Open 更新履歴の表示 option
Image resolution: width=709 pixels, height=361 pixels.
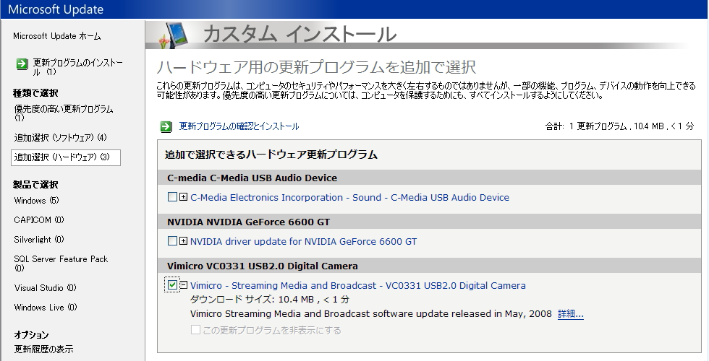click(43, 349)
